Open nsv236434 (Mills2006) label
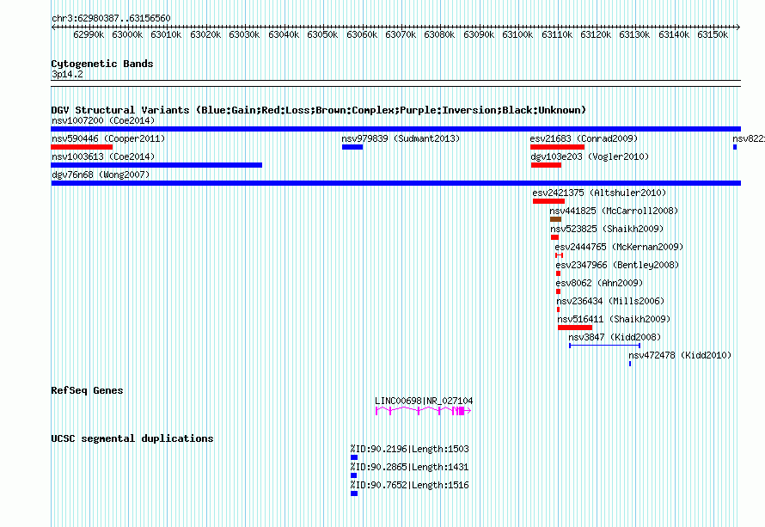 pos(610,301)
